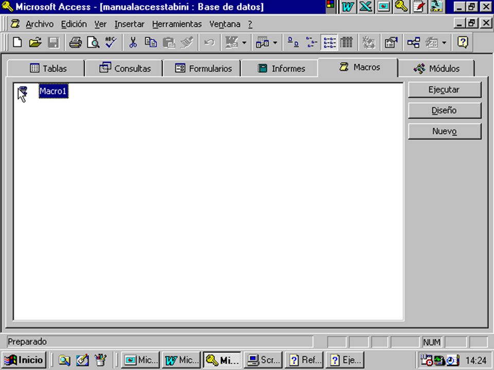Viewport: 494px width, 370px height.
Task: Switch to the Informes tab
Action: [x=280, y=68]
